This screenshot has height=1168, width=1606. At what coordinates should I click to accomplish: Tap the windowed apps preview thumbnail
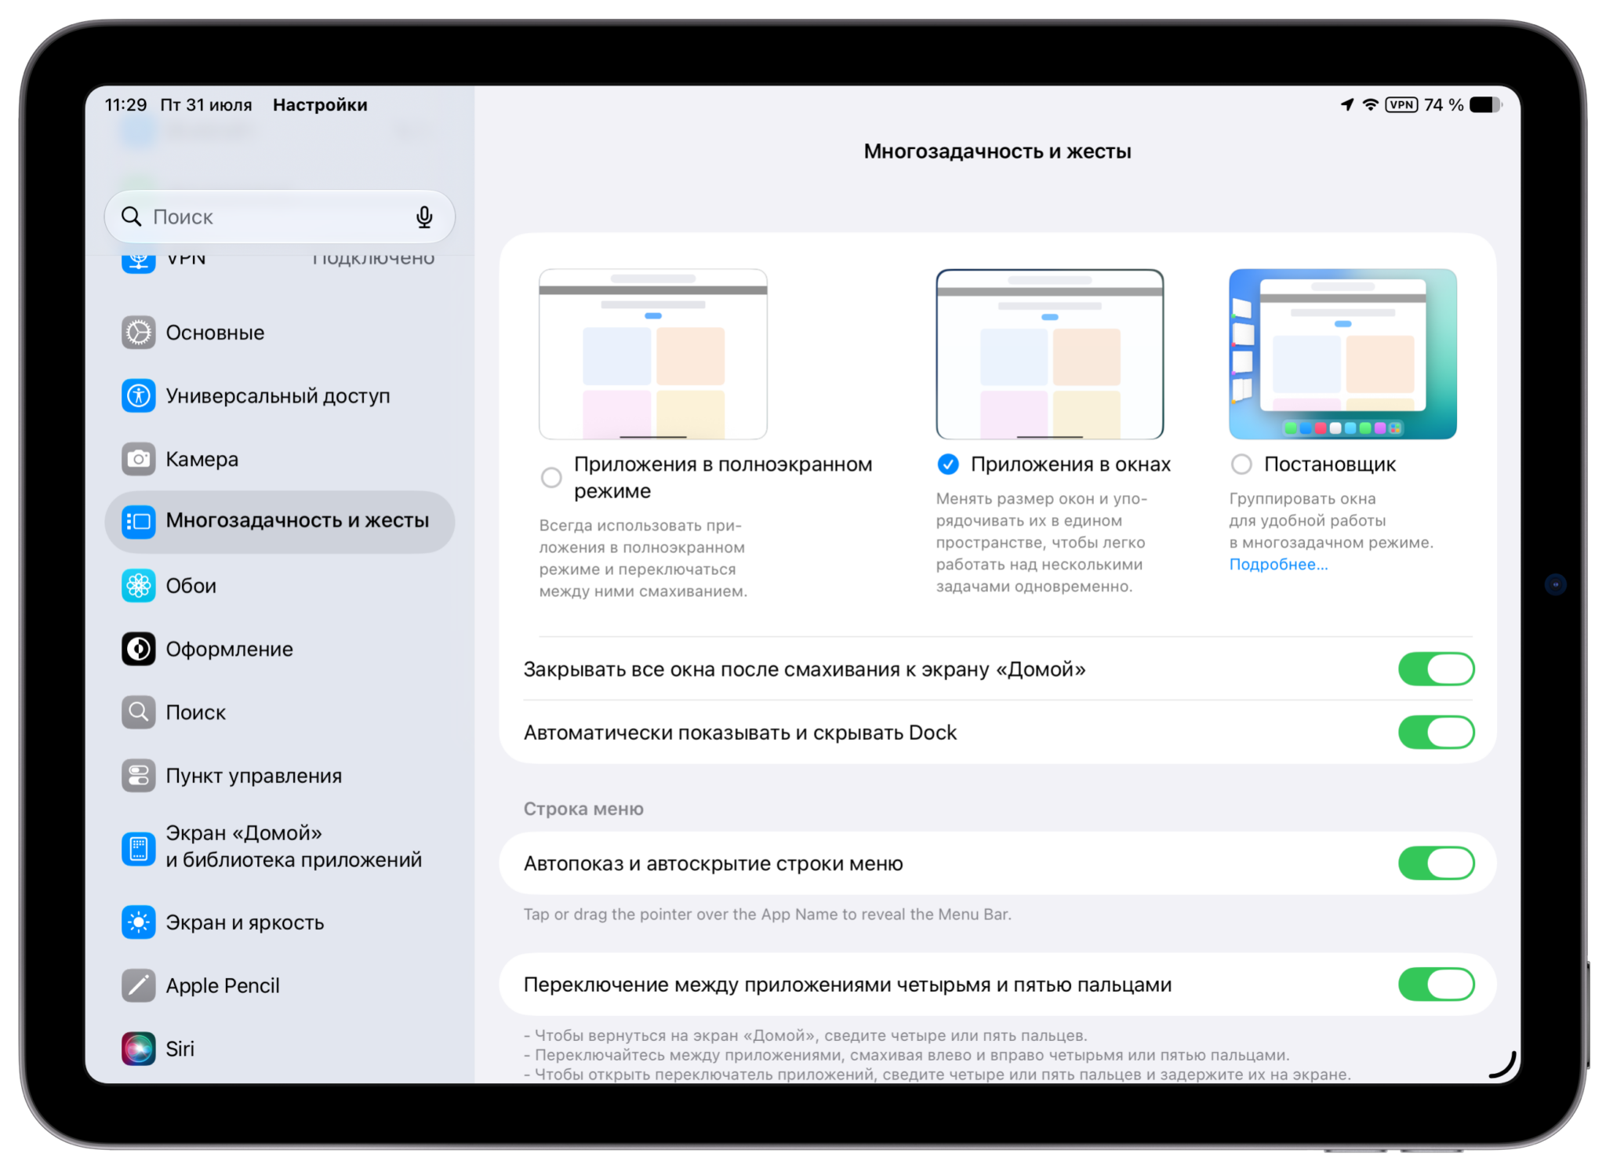(x=1049, y=354)
